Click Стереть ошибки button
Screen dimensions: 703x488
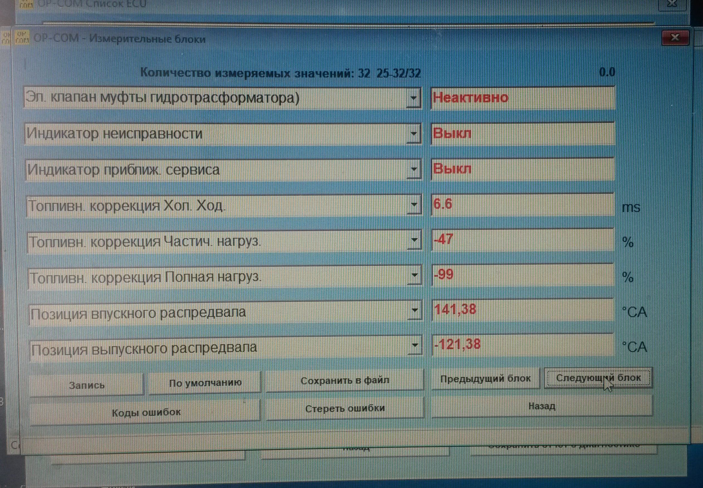coord(345,408)
